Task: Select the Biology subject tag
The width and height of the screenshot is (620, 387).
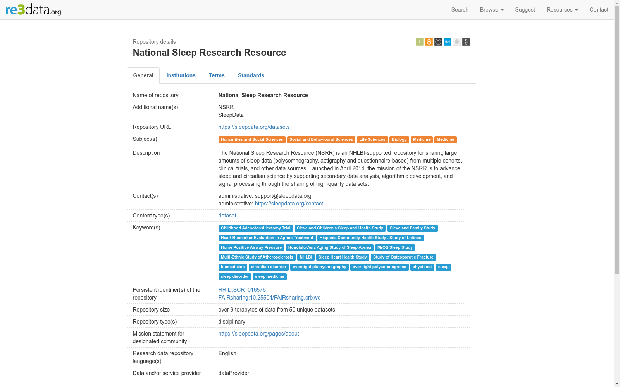Action: click(x=399, y=140)
